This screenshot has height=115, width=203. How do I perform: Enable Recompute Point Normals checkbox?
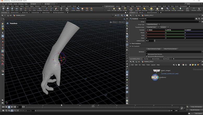pos(147,54)
